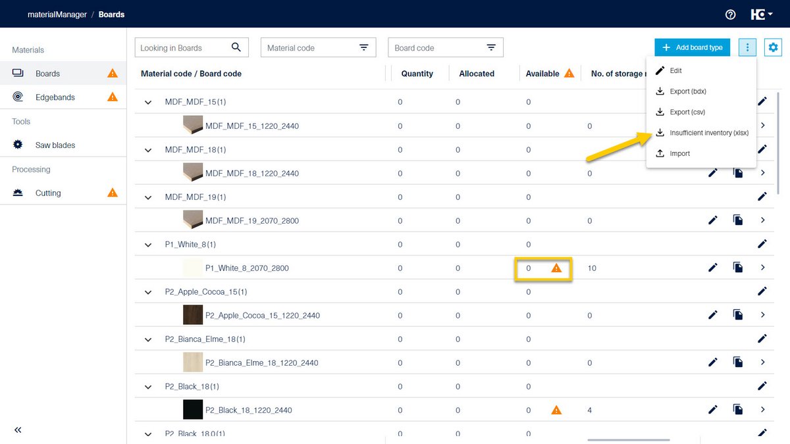This screenshot has height=444, width=790.
Task: Collapse the left navigation sidebar
Action: tap(18, 430)
